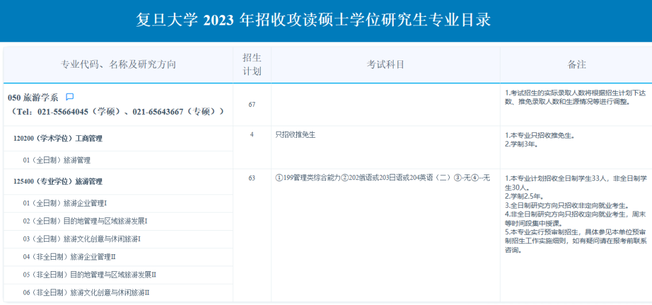Screen dimensions: 652x305
Task: Click the enrollment number 67
Action: [x=252, y=104]
